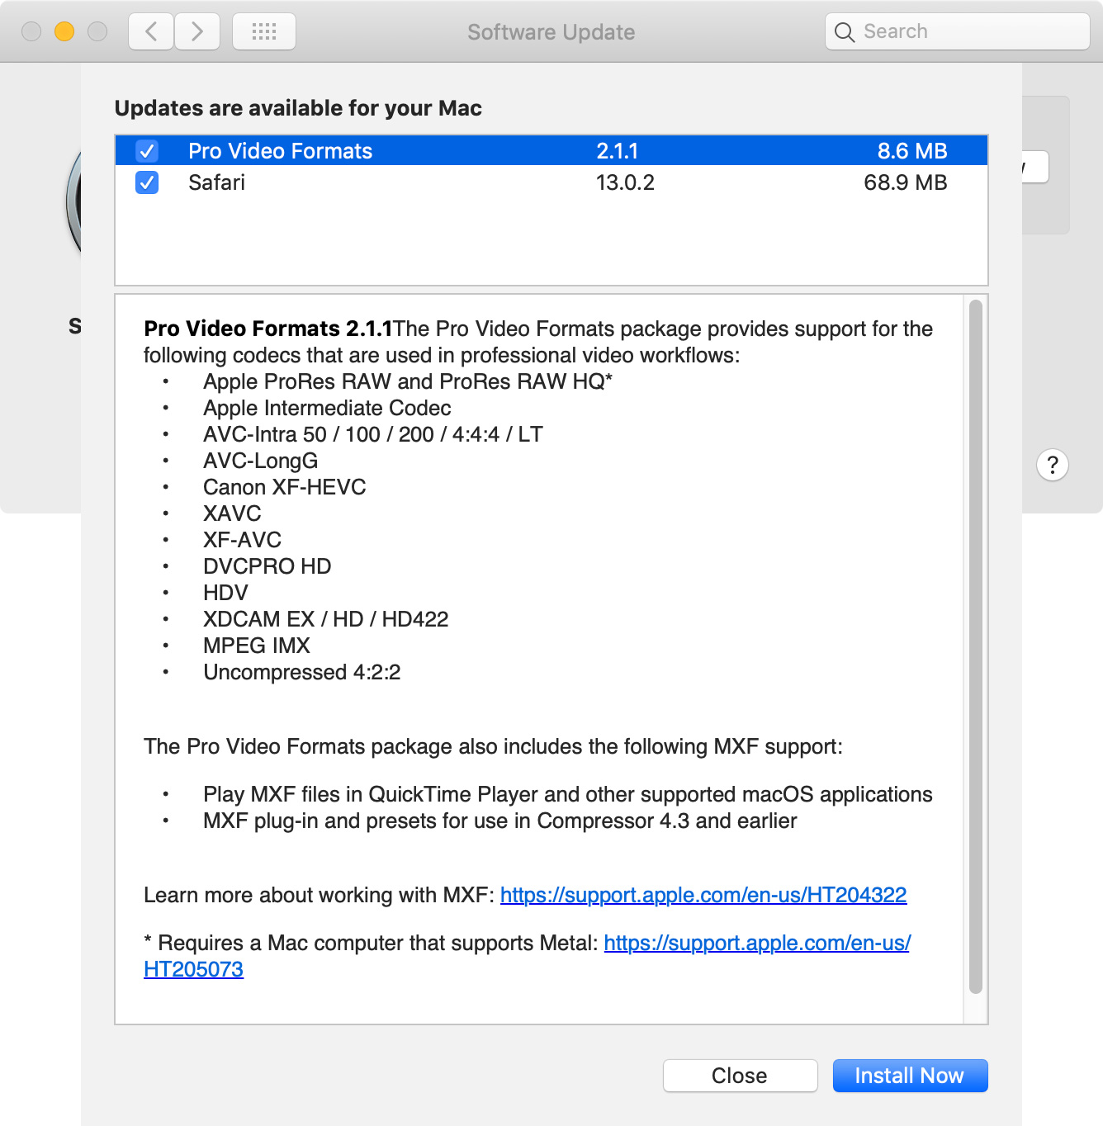Click the description pane scrollbar
The image size is (1103, 1126).
pyautogui.click(x=976, y=647)
